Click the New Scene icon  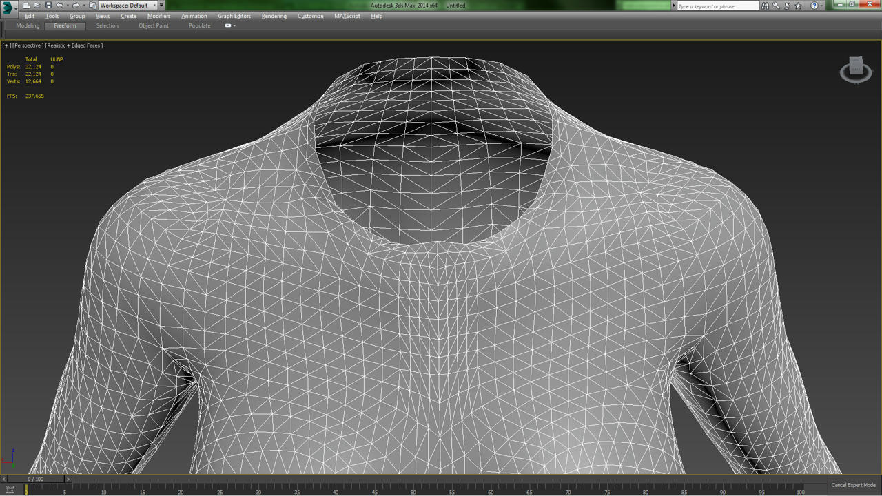click(26, 6)
